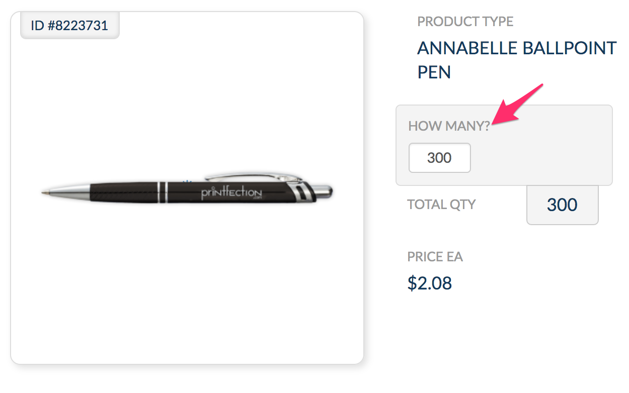Click the word PEN in the title
This screenshot has width=629, height=393.
[434, 72]
